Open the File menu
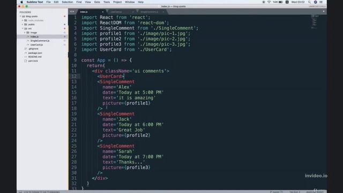This screenshot has width=343, height=193. [x=49, y=2]
